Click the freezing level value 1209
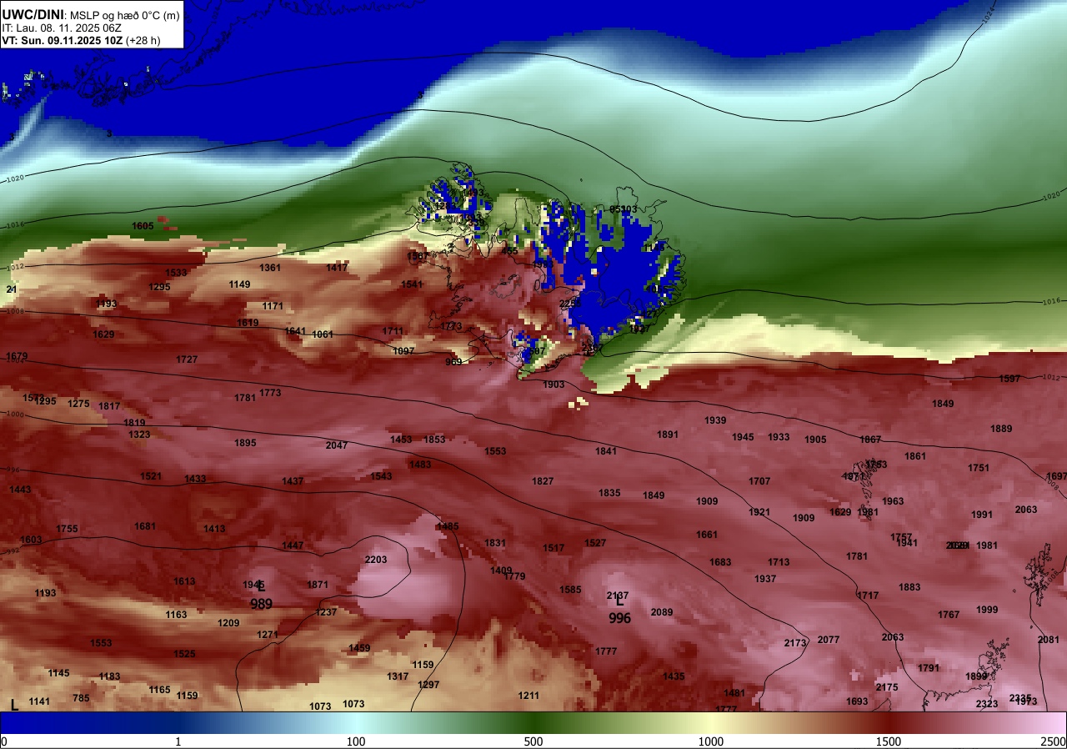 [x=228, y=623]
